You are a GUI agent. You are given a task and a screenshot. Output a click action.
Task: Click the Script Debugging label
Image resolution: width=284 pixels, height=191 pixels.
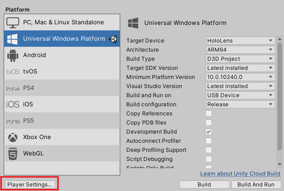(x=149, y=159)
